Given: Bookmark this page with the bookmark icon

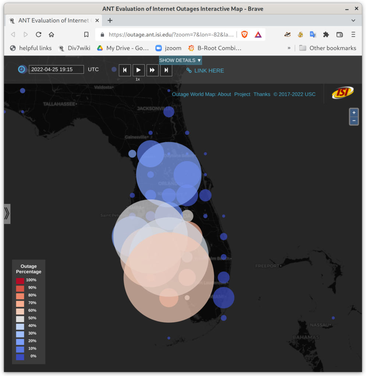Looking at the screenshot, I should (x=86, y=35).
